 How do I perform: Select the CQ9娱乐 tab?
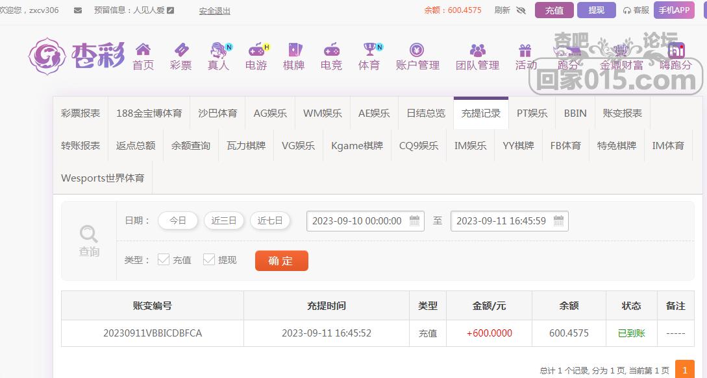click(x=419, y=145)
